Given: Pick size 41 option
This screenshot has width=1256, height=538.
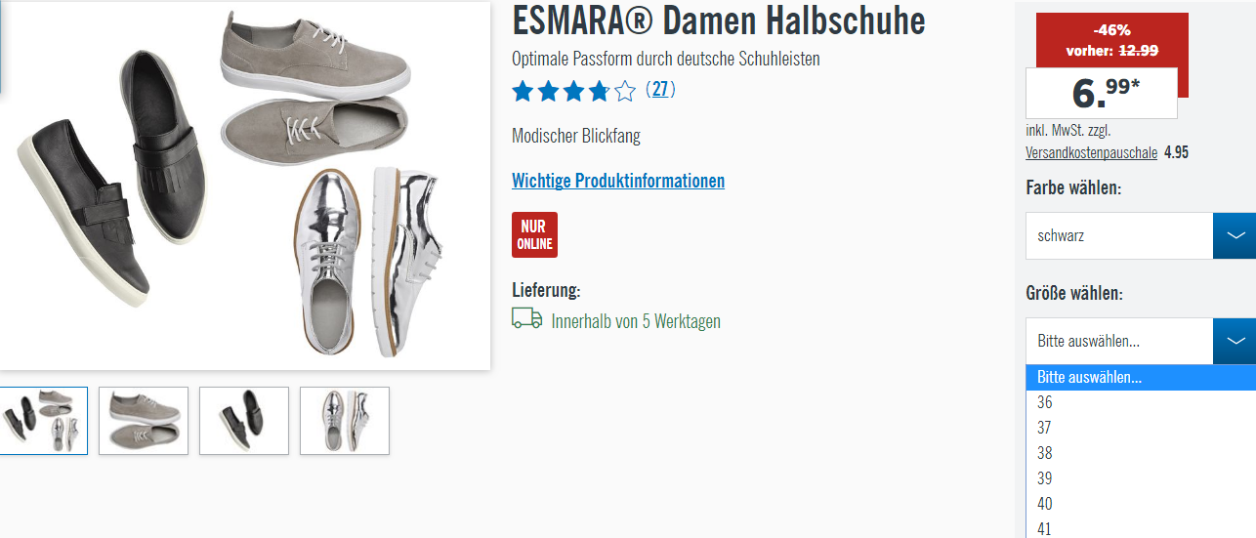Looking at the screenshot, I should 1141,528.
